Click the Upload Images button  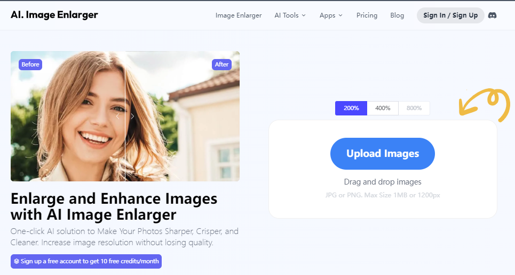383,154
